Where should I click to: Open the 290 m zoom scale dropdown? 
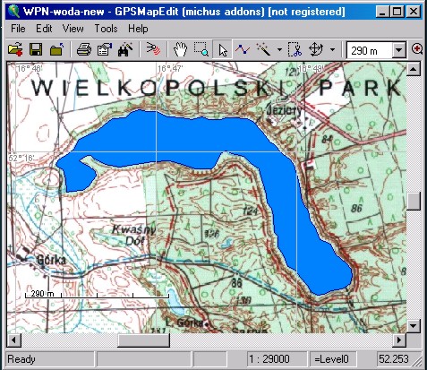click(399, 50)
